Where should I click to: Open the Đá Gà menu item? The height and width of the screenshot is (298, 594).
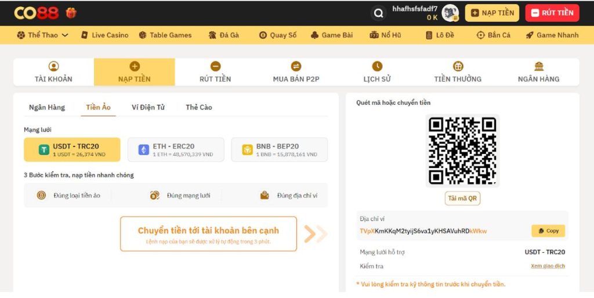[224, 35]
